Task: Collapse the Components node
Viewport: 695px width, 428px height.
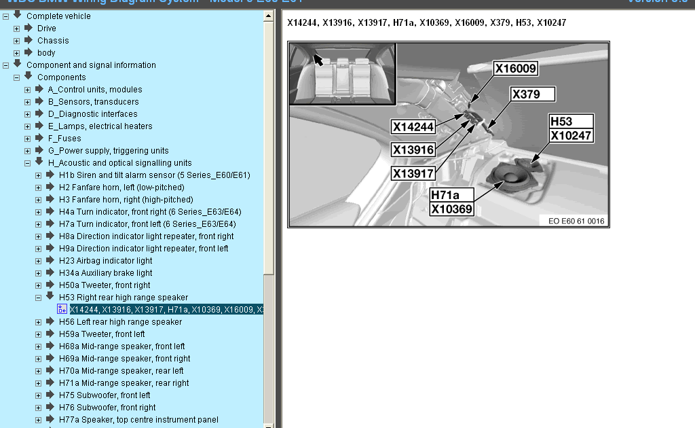Action: [16, 77]
